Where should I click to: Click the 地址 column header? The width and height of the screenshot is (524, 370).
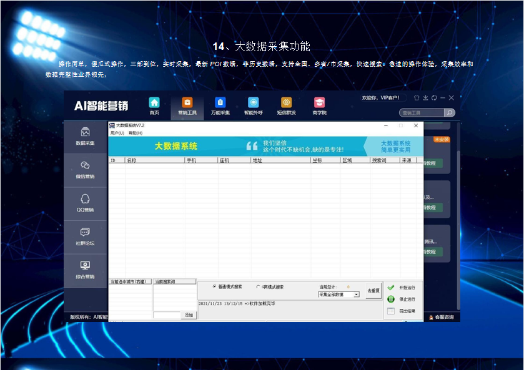click(281, 160)
